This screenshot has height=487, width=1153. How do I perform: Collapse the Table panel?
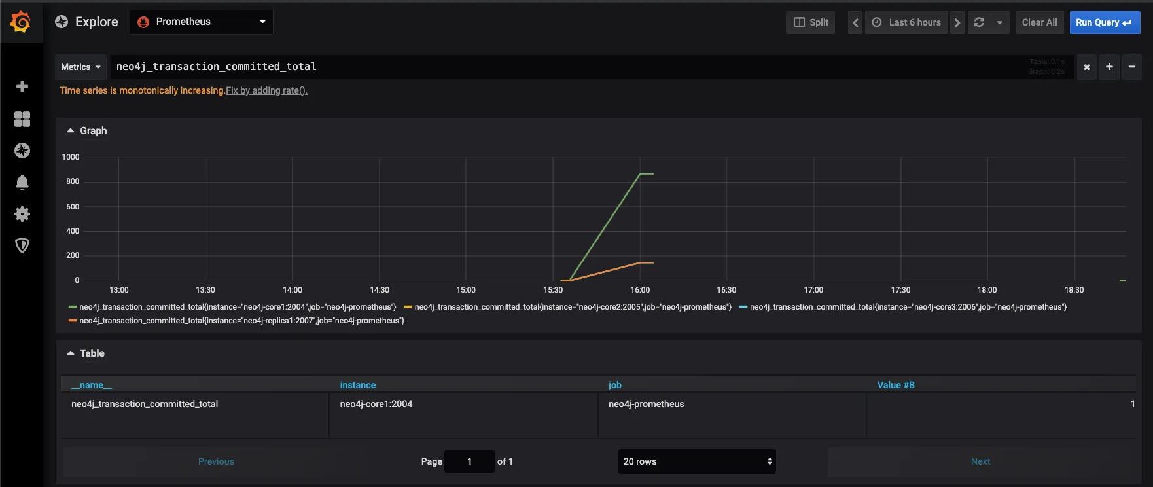pos(86,353)
